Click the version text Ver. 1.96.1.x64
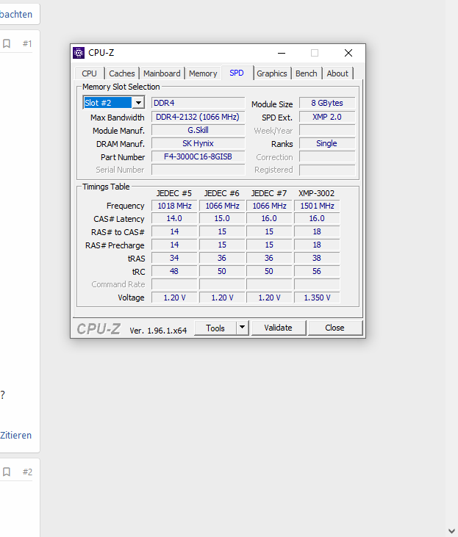458x537 pixels. coord(158,331)
